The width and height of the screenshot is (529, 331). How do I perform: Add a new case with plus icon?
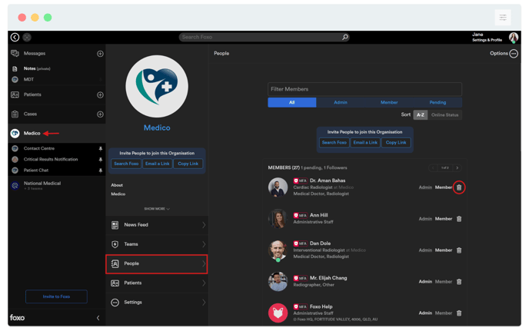pyautogui.click(x=100, y=114)
